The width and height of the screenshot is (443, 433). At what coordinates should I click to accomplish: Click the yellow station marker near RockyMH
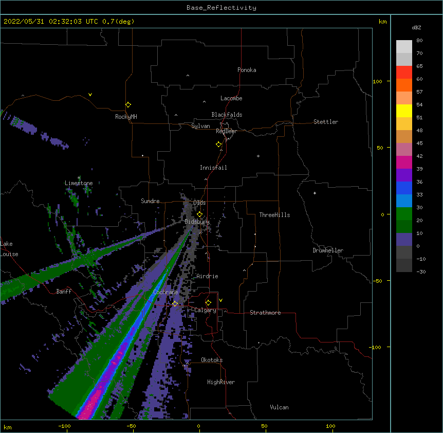tap(128, 105)
